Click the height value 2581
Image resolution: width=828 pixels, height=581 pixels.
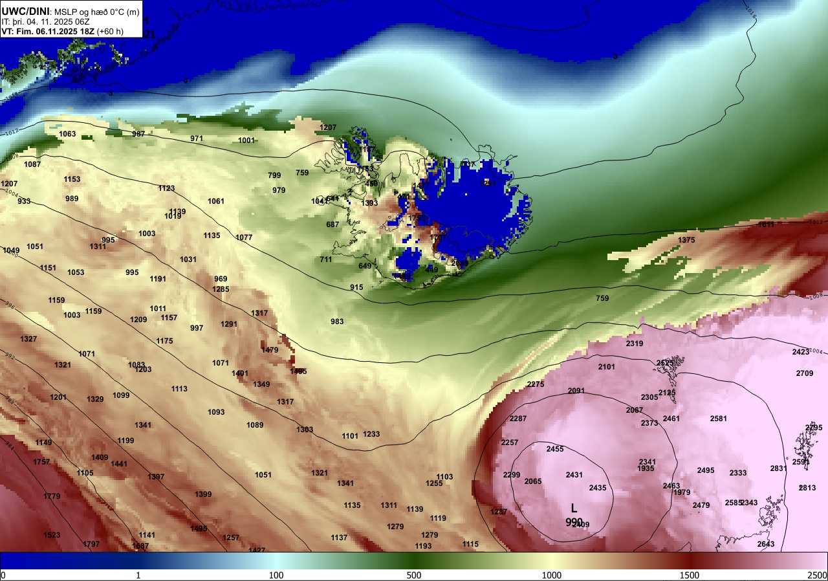point(719,419)
